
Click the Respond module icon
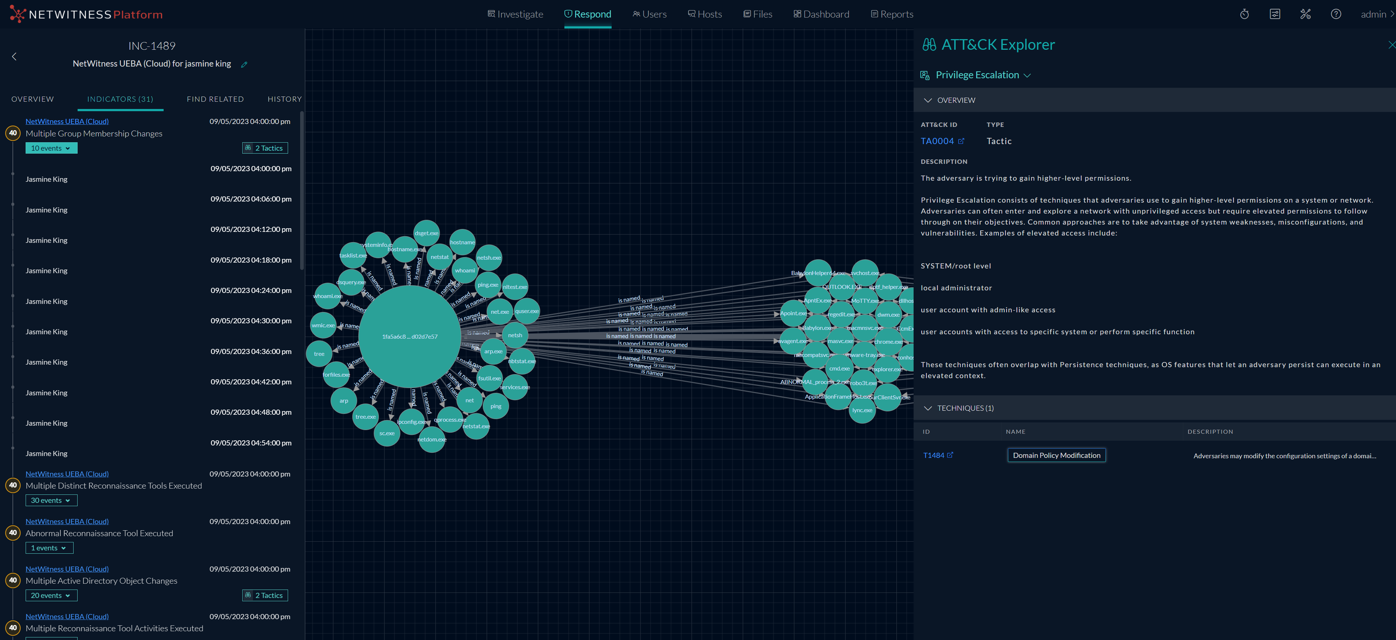coord(568,14)
